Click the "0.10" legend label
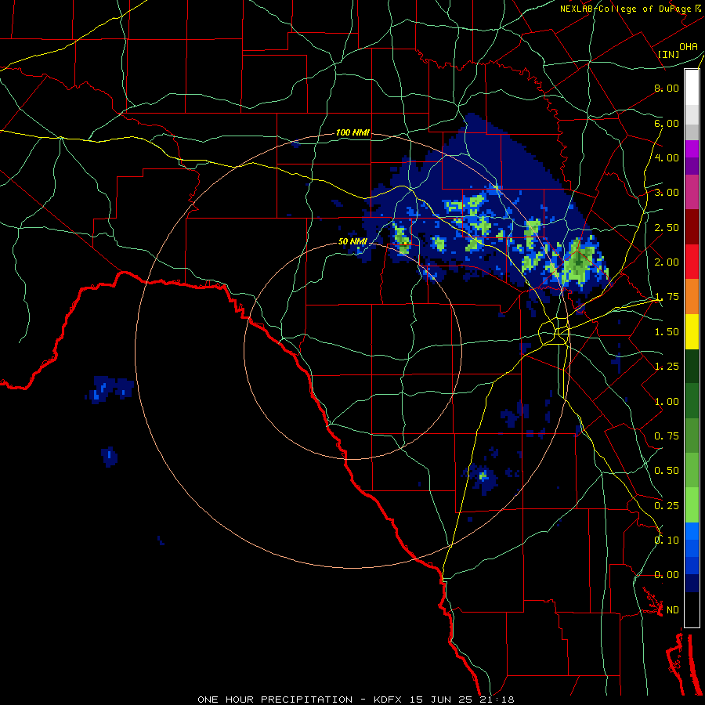 [x=667, y=540]
